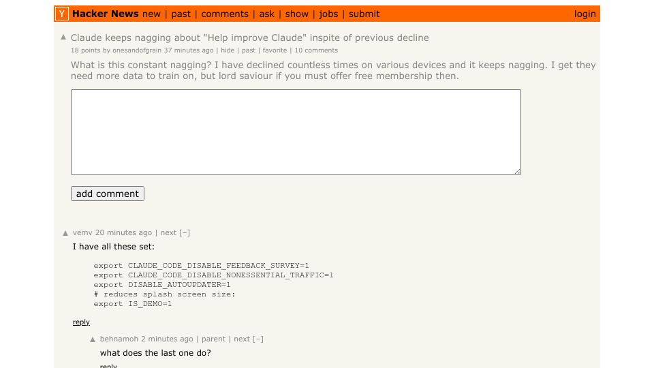
Task: Click the DISABLE_AUTOUPDATER=1 code line
Action: tap(162, 285)
